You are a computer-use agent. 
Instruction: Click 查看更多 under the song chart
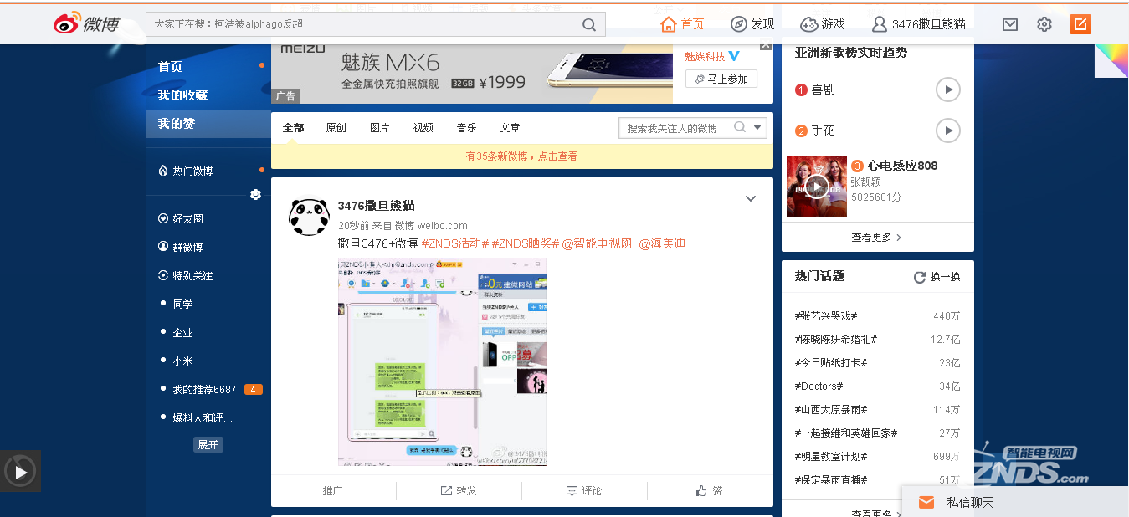(876, 238)
